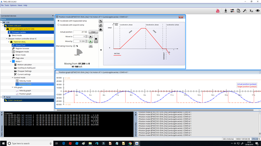Select Accelerate with sixpoint ramp
This screenshot has width=261, height=146.
click(58, 25)
